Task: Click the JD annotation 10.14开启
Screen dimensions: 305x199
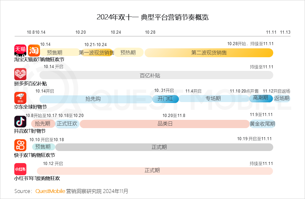Action: [x=45, y=91]
